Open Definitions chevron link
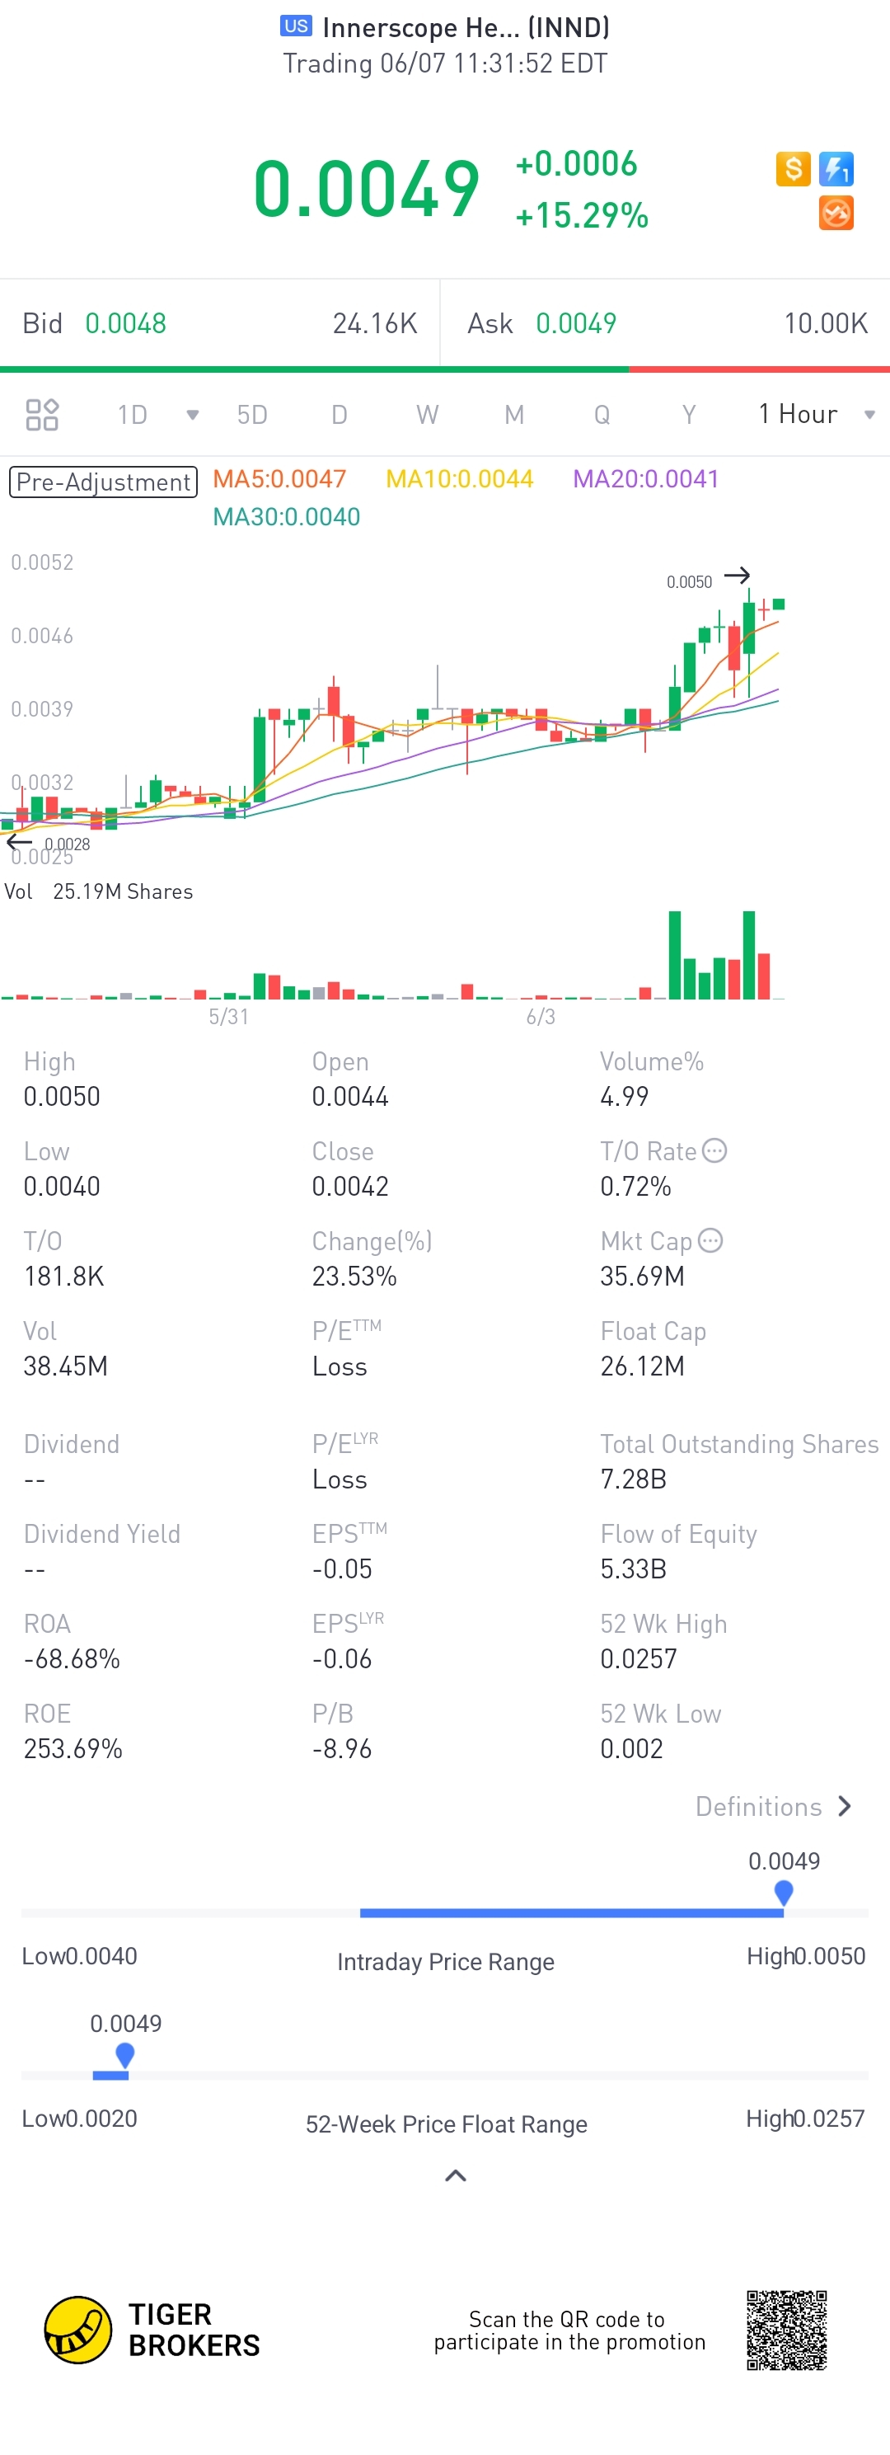Viewport: 890px width, 2455px height. coord(773,1806)
